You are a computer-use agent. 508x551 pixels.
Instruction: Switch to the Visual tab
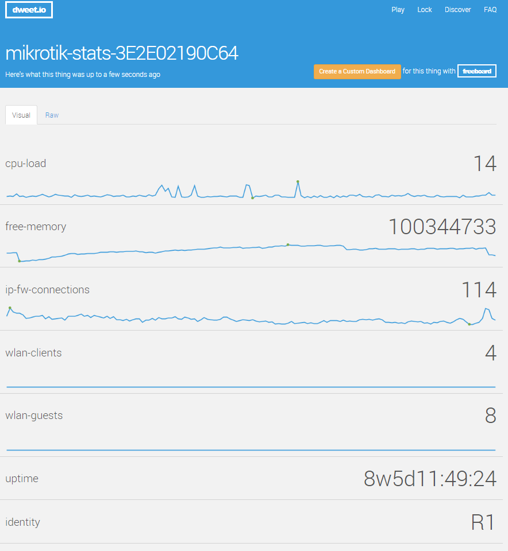[21, 115]
